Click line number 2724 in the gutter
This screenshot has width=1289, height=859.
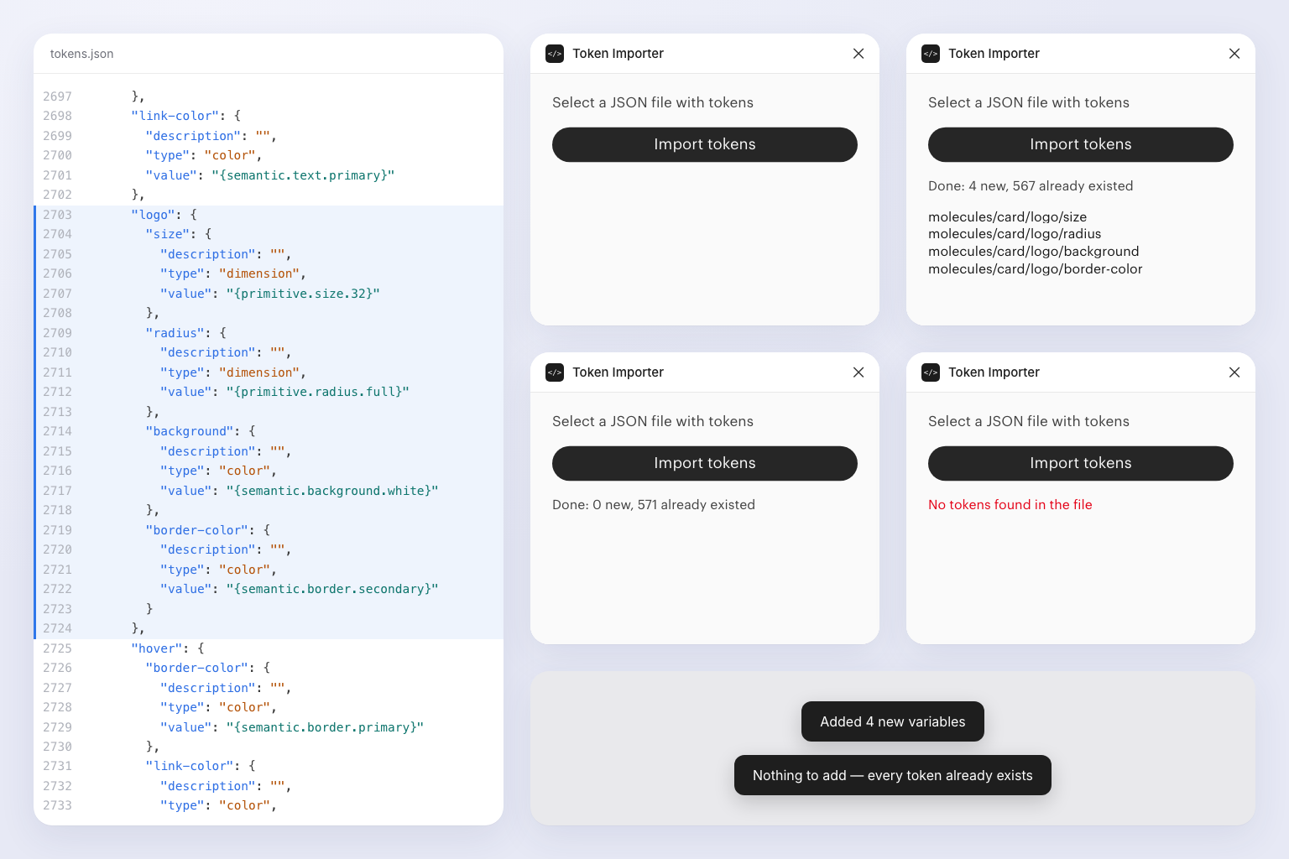click(x=57, y=628)
